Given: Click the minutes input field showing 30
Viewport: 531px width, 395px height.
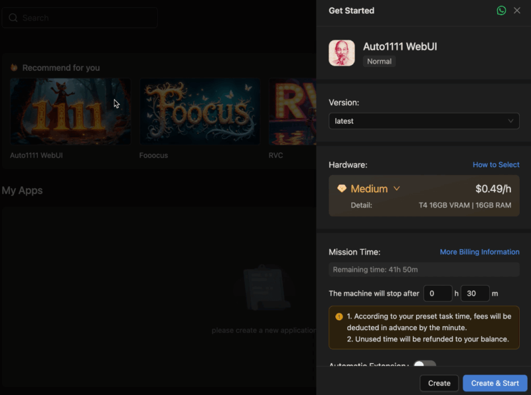Looking at the screenshot, I should 475,293.
